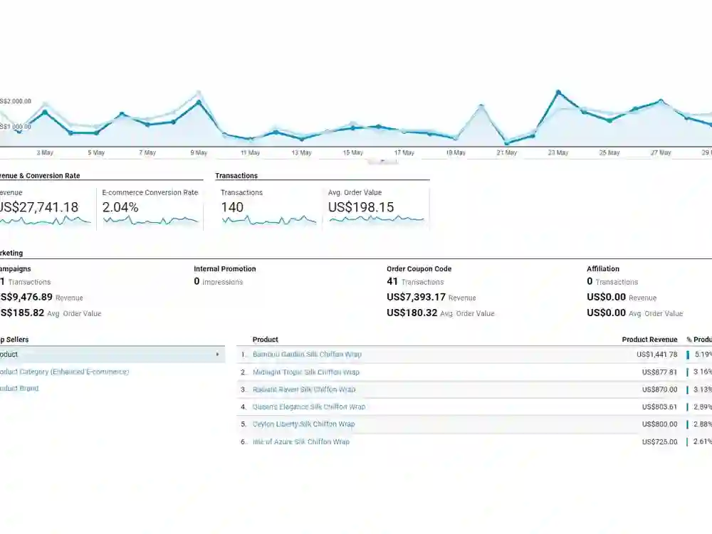Screen dimensions: 712x534
Task: Click the 13 May date axis label
Action: [x=301, y=152]
